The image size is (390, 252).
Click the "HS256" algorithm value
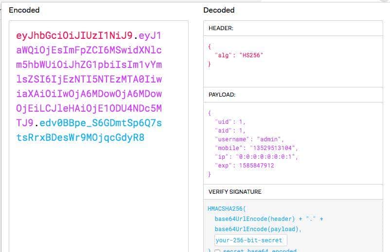point(251,55)
